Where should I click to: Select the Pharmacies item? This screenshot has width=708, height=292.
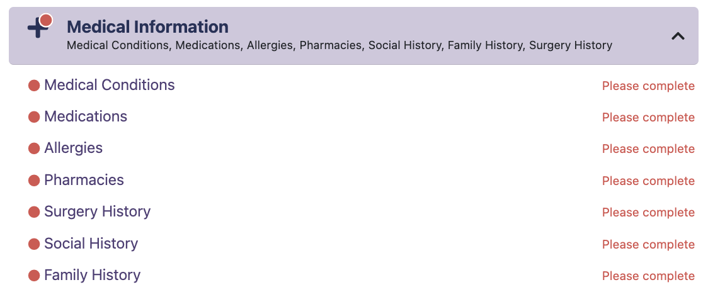[84, 180]
